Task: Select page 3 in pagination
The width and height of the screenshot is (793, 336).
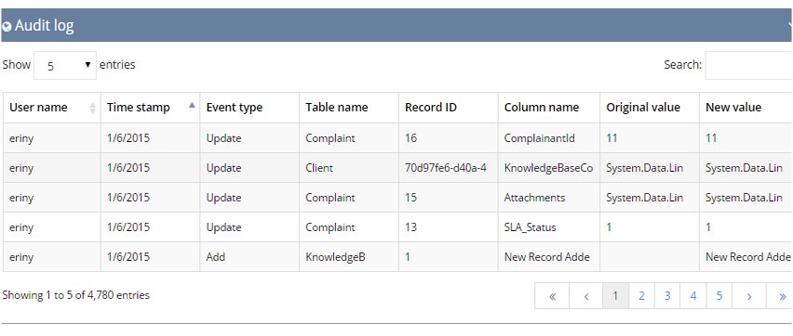Action: tap(667, 296)
